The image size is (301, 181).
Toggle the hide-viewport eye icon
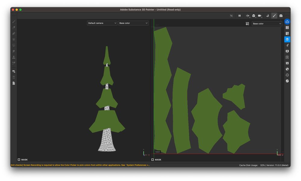tap(231, 16)
